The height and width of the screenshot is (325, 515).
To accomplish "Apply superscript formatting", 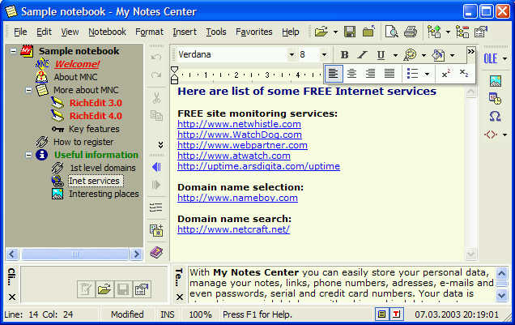I will (445, 73).
